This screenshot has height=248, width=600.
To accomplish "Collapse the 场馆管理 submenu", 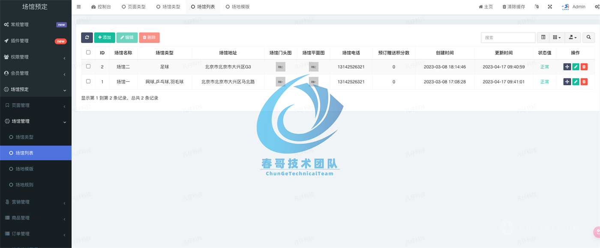I will tap(36, 121).
